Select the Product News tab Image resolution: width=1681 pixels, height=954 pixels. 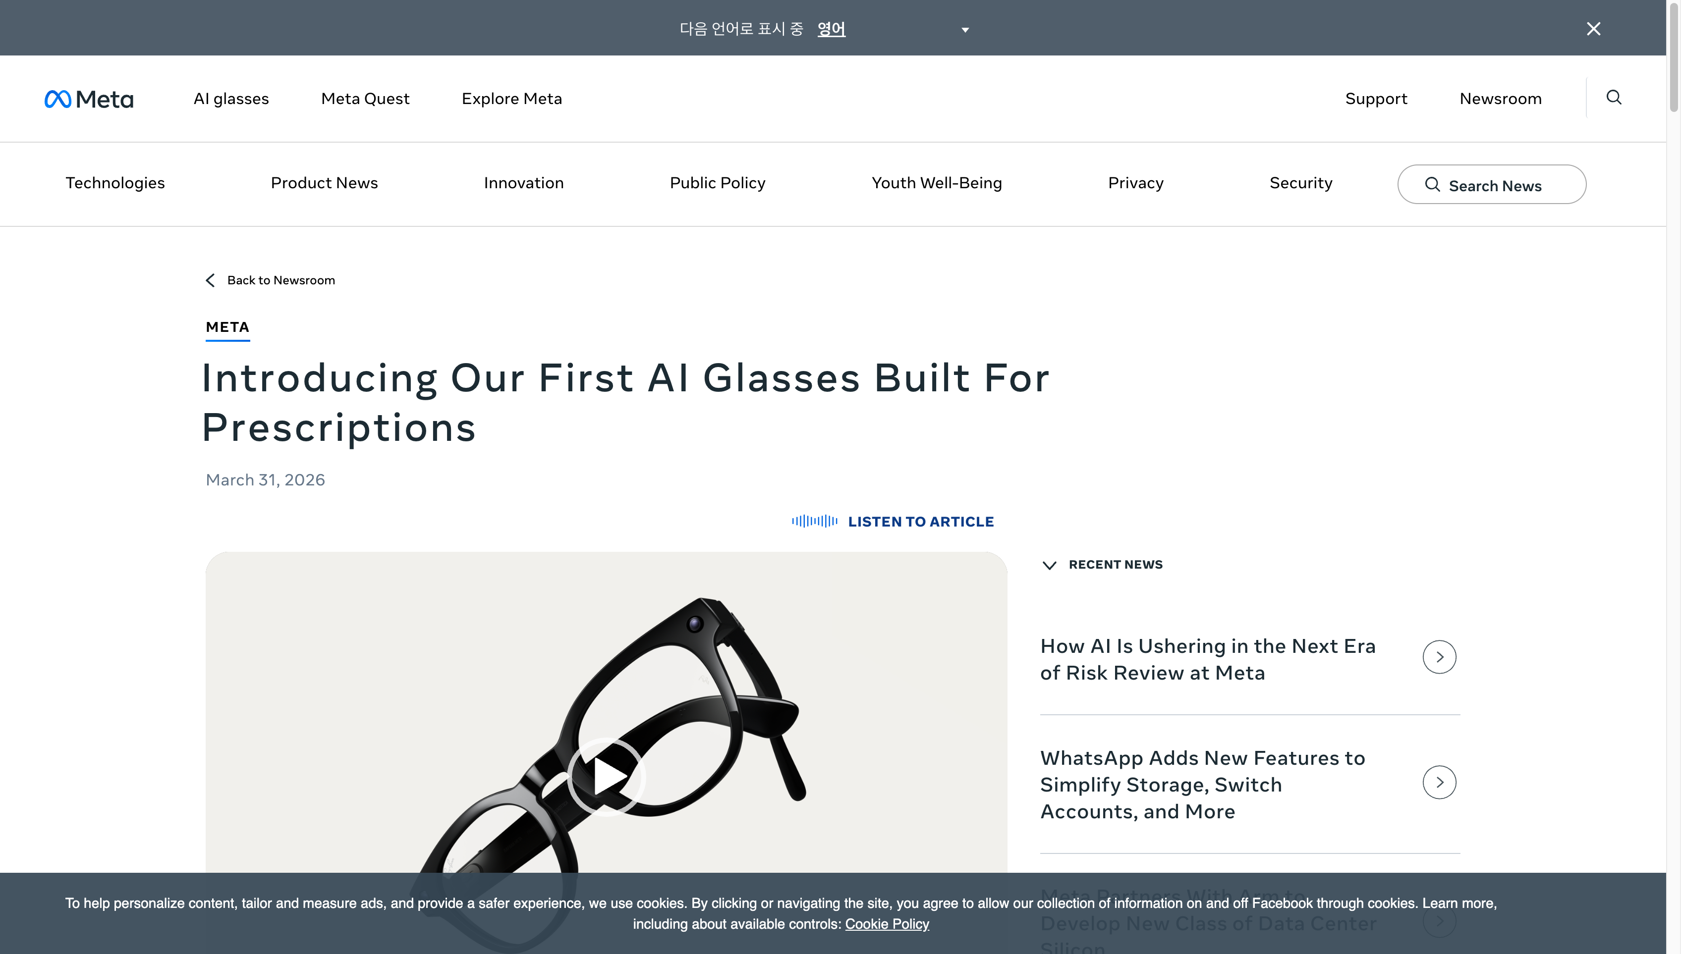325,183
